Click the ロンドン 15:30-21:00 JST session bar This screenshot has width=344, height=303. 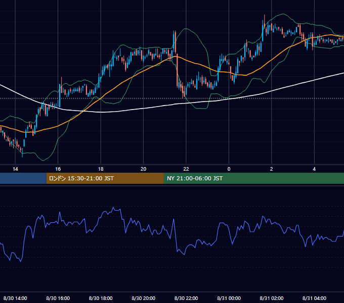[105, 178]
